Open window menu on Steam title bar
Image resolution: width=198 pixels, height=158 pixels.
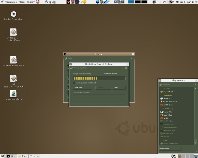[x=65, y=54]
